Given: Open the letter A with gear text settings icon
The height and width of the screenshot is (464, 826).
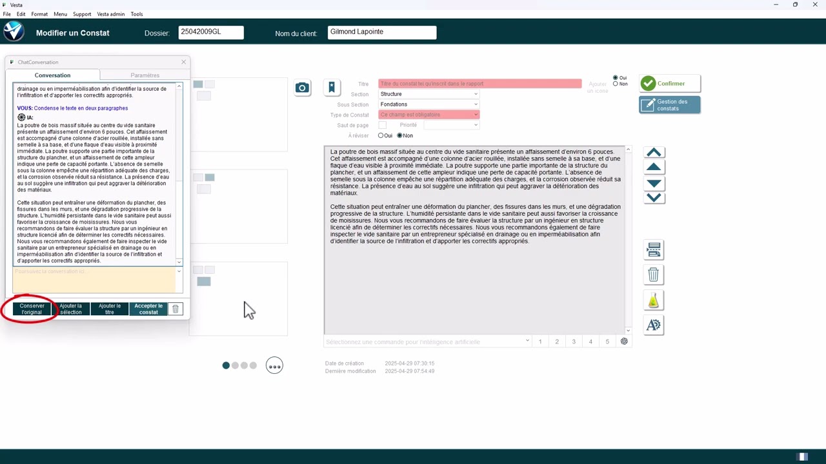Looking at the screenshot, I should [654, 325].
